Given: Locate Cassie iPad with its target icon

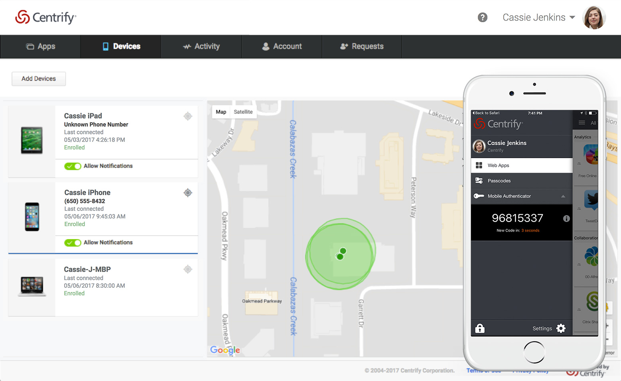Looking at the screenshot, I should click(x=188, y=116).
